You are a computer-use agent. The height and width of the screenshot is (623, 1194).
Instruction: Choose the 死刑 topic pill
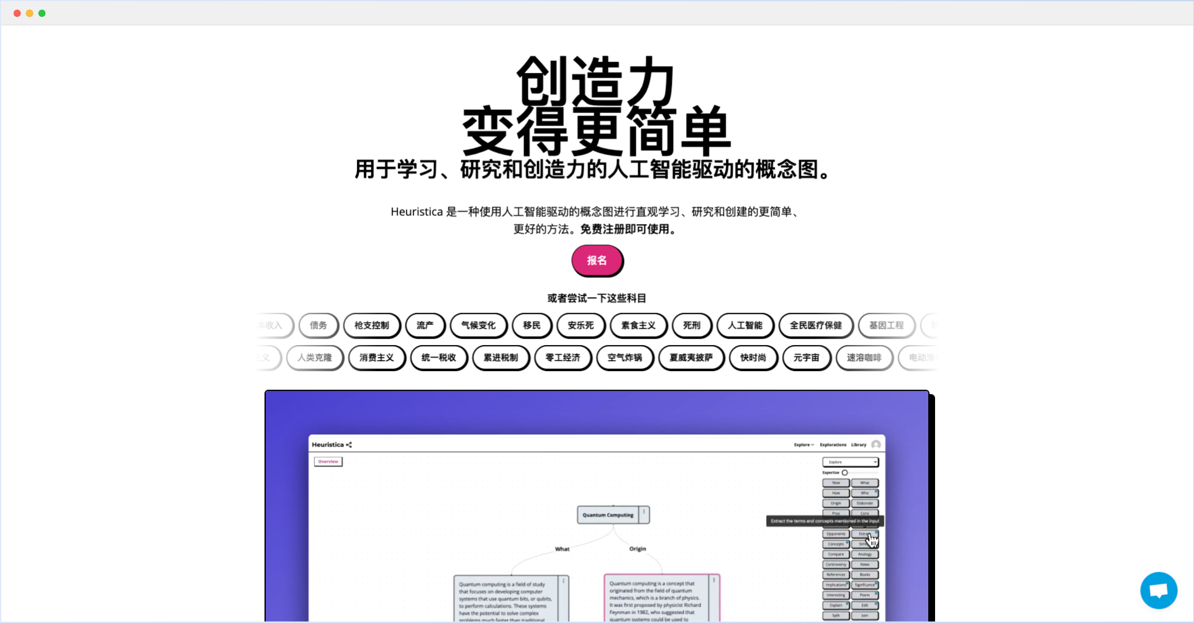(x=692, y=325)
